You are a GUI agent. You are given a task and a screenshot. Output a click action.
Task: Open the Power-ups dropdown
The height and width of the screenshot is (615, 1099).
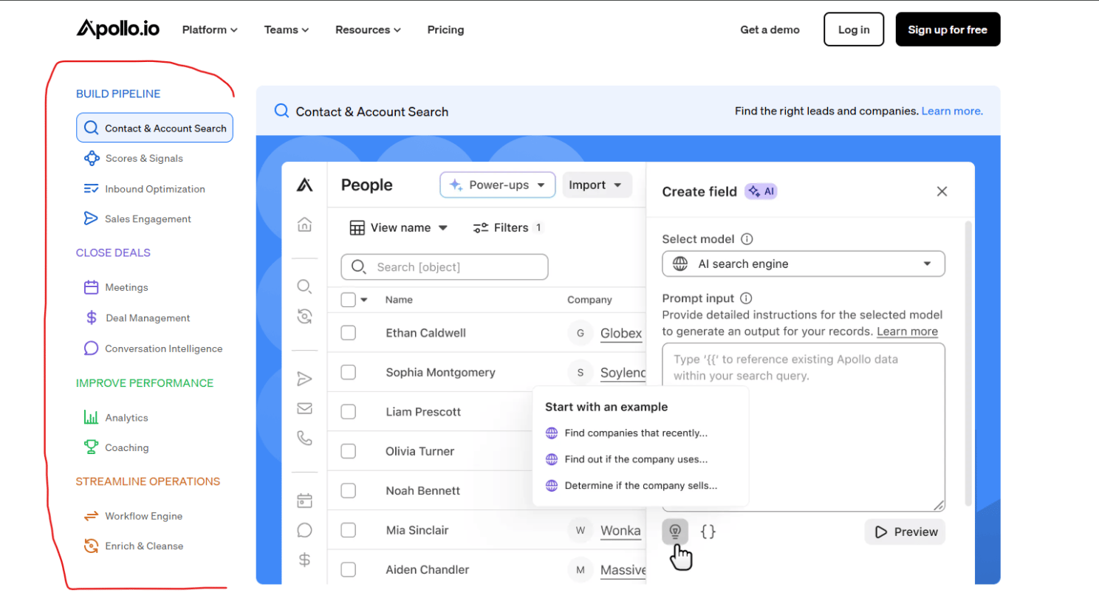(x=498, y=185)
